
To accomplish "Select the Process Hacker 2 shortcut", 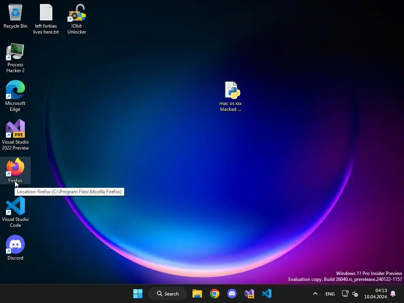I will pyautogui.click(x=15, y=58).
